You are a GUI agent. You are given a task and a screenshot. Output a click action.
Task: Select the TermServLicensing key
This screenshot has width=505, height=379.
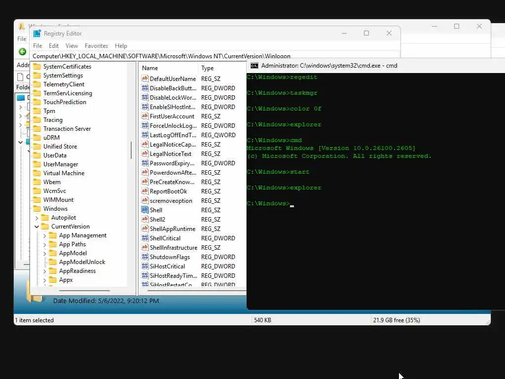[x=68, y=93]
